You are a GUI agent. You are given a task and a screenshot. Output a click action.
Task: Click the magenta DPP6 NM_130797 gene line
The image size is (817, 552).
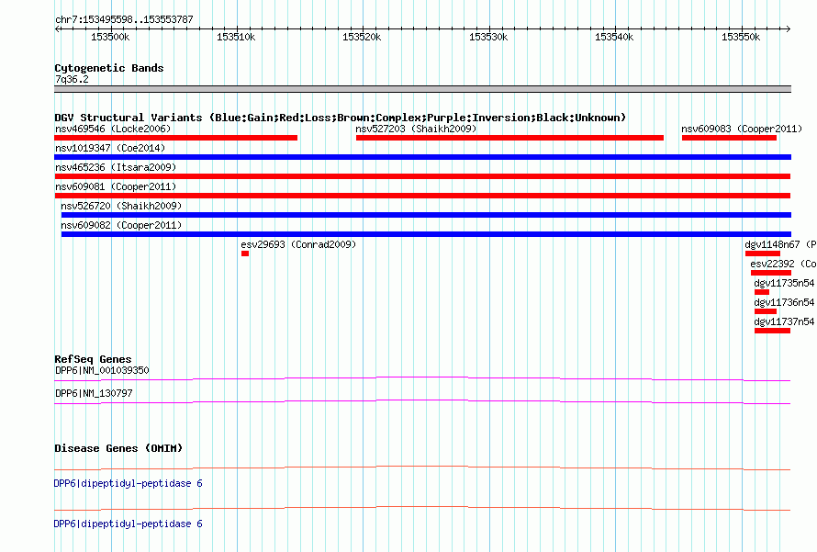422,401
